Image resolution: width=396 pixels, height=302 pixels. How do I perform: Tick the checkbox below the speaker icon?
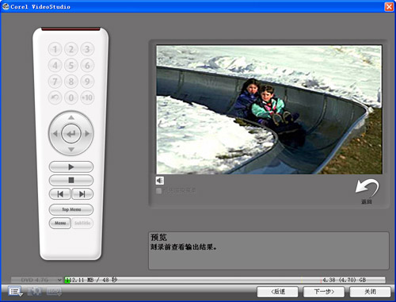point(158,191)
